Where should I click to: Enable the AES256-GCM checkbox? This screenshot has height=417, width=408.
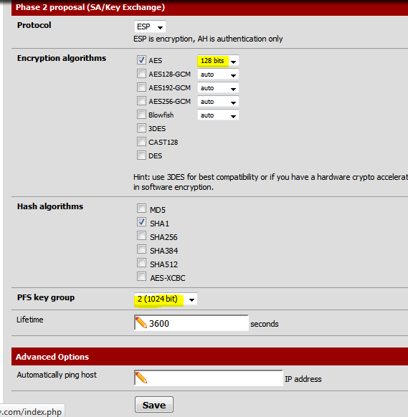coord(141,101)
